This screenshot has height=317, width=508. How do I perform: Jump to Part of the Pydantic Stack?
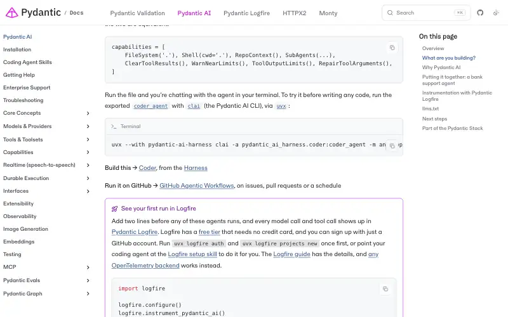[452, 128]
